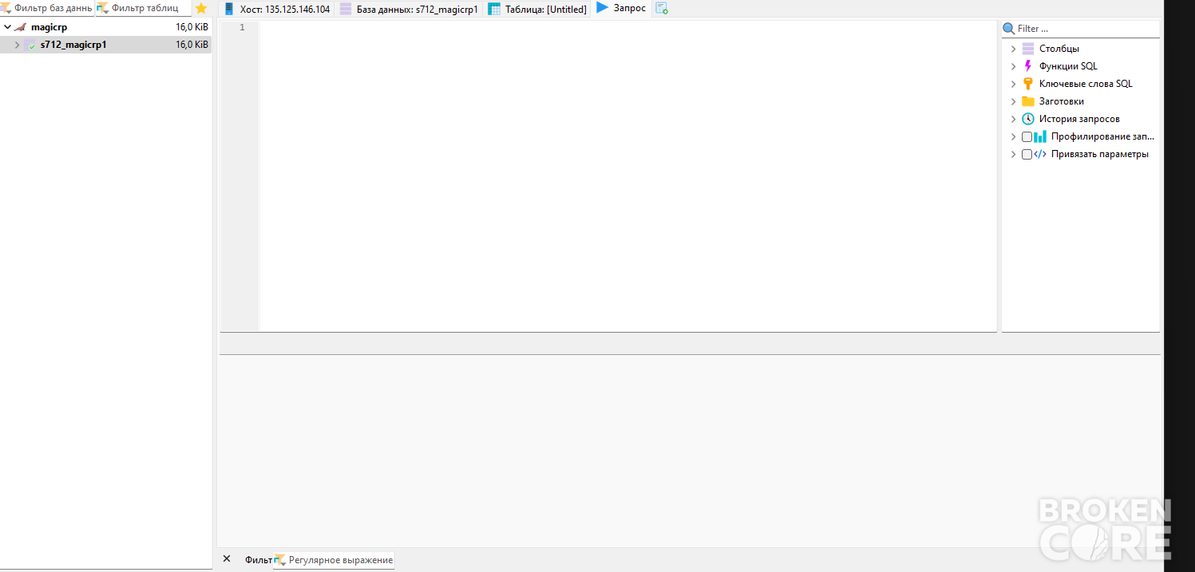Click the Заготовки folder icon
This screenshot has width=1195, height=572.
(1028, 101)
